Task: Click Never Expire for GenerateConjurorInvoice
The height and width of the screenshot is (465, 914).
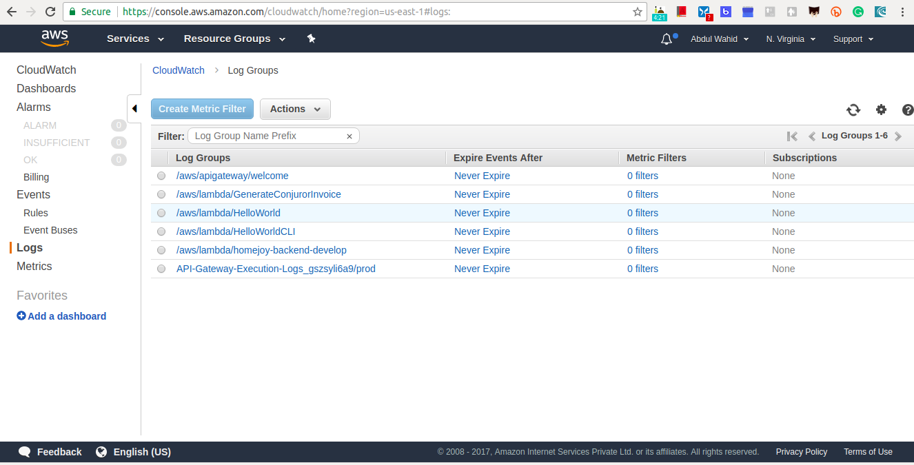Action: (482, 195)
